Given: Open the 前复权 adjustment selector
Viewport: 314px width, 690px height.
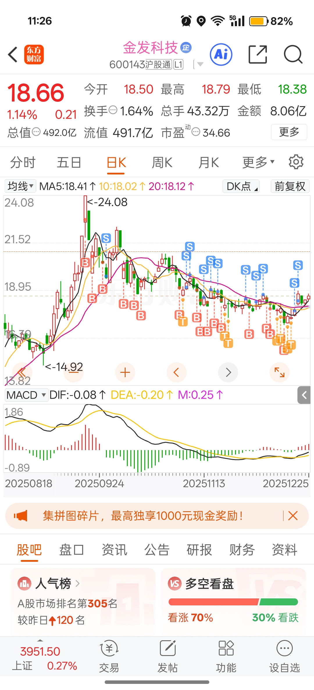Looking at the screenshot, I should (x=290, y=186).
